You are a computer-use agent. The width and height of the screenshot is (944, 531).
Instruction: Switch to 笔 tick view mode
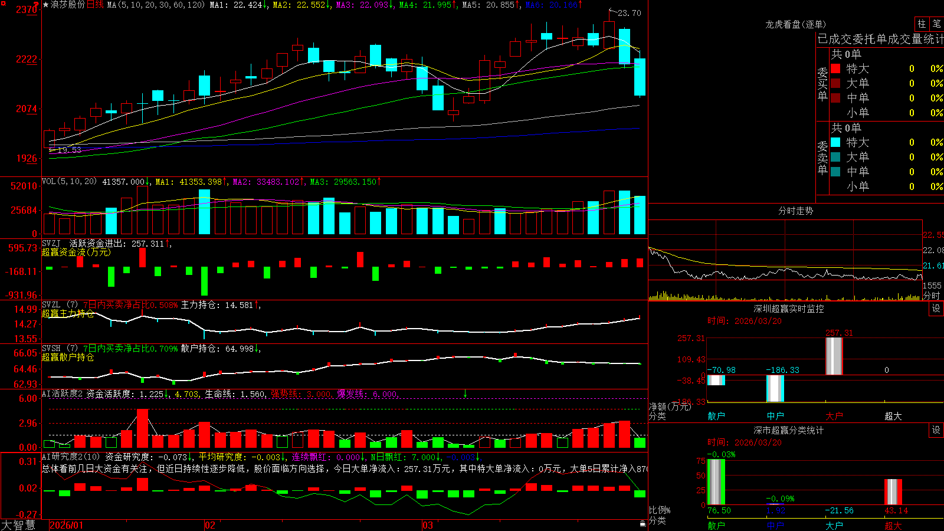(936, 24)
